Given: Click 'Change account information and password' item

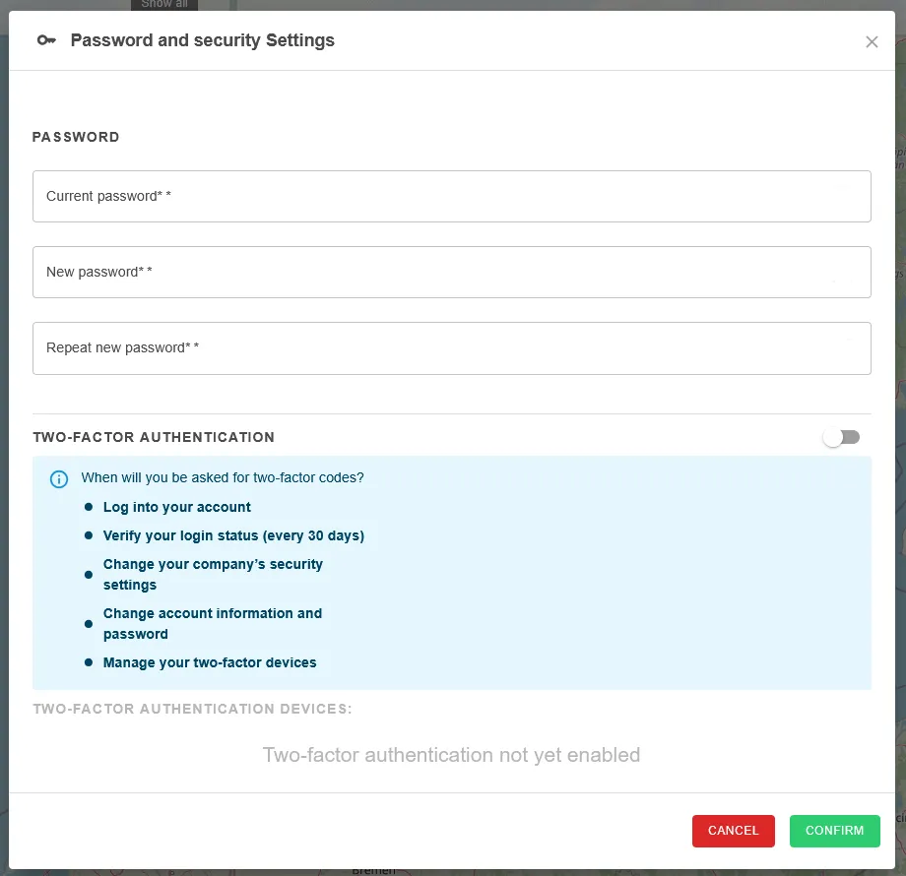Looking at the screenshot, I should pyautogui.click(x=212, y=624).
